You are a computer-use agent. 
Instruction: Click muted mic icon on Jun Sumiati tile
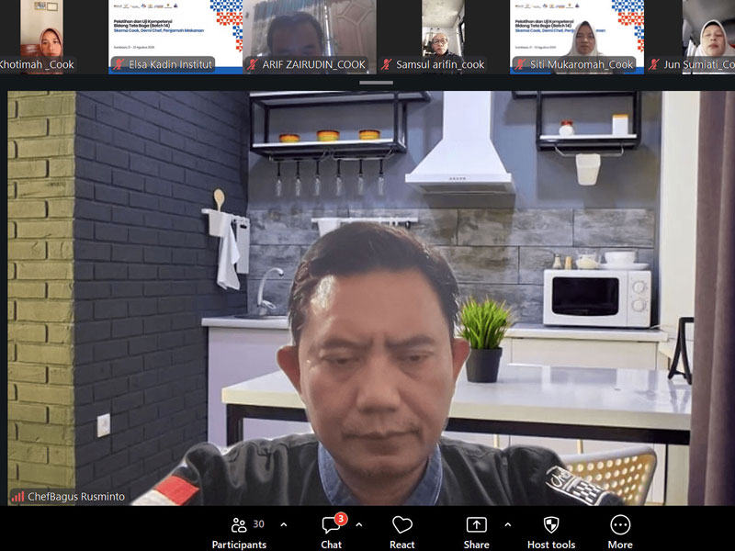coord(654,64)
